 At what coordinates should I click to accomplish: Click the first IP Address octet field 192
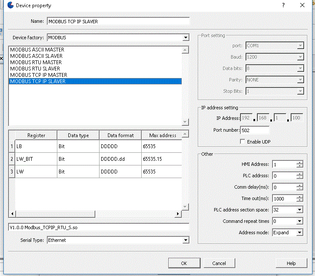247,118
